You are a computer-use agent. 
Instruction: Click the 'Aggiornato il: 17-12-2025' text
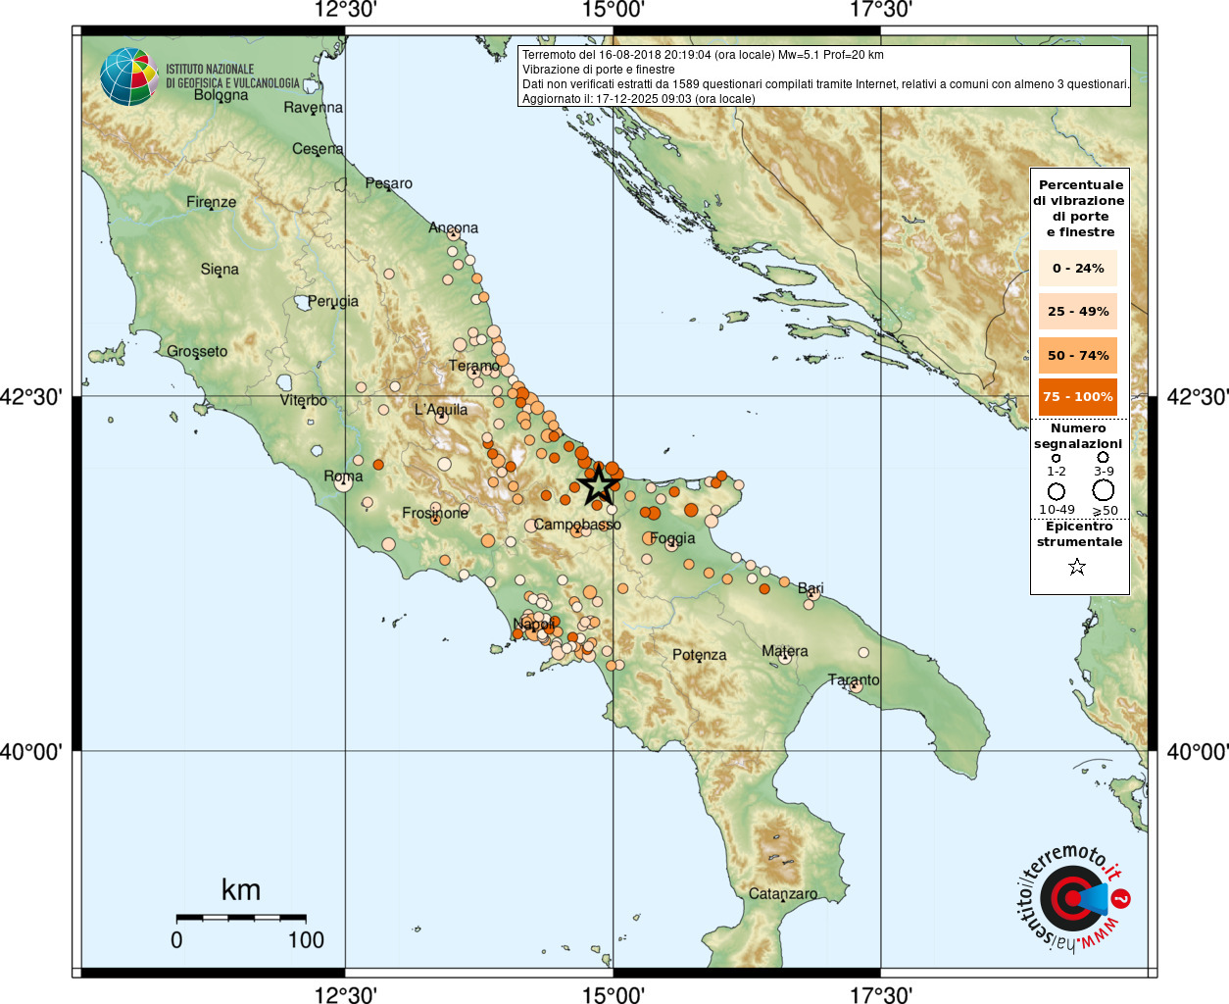[x=639, y=99]
